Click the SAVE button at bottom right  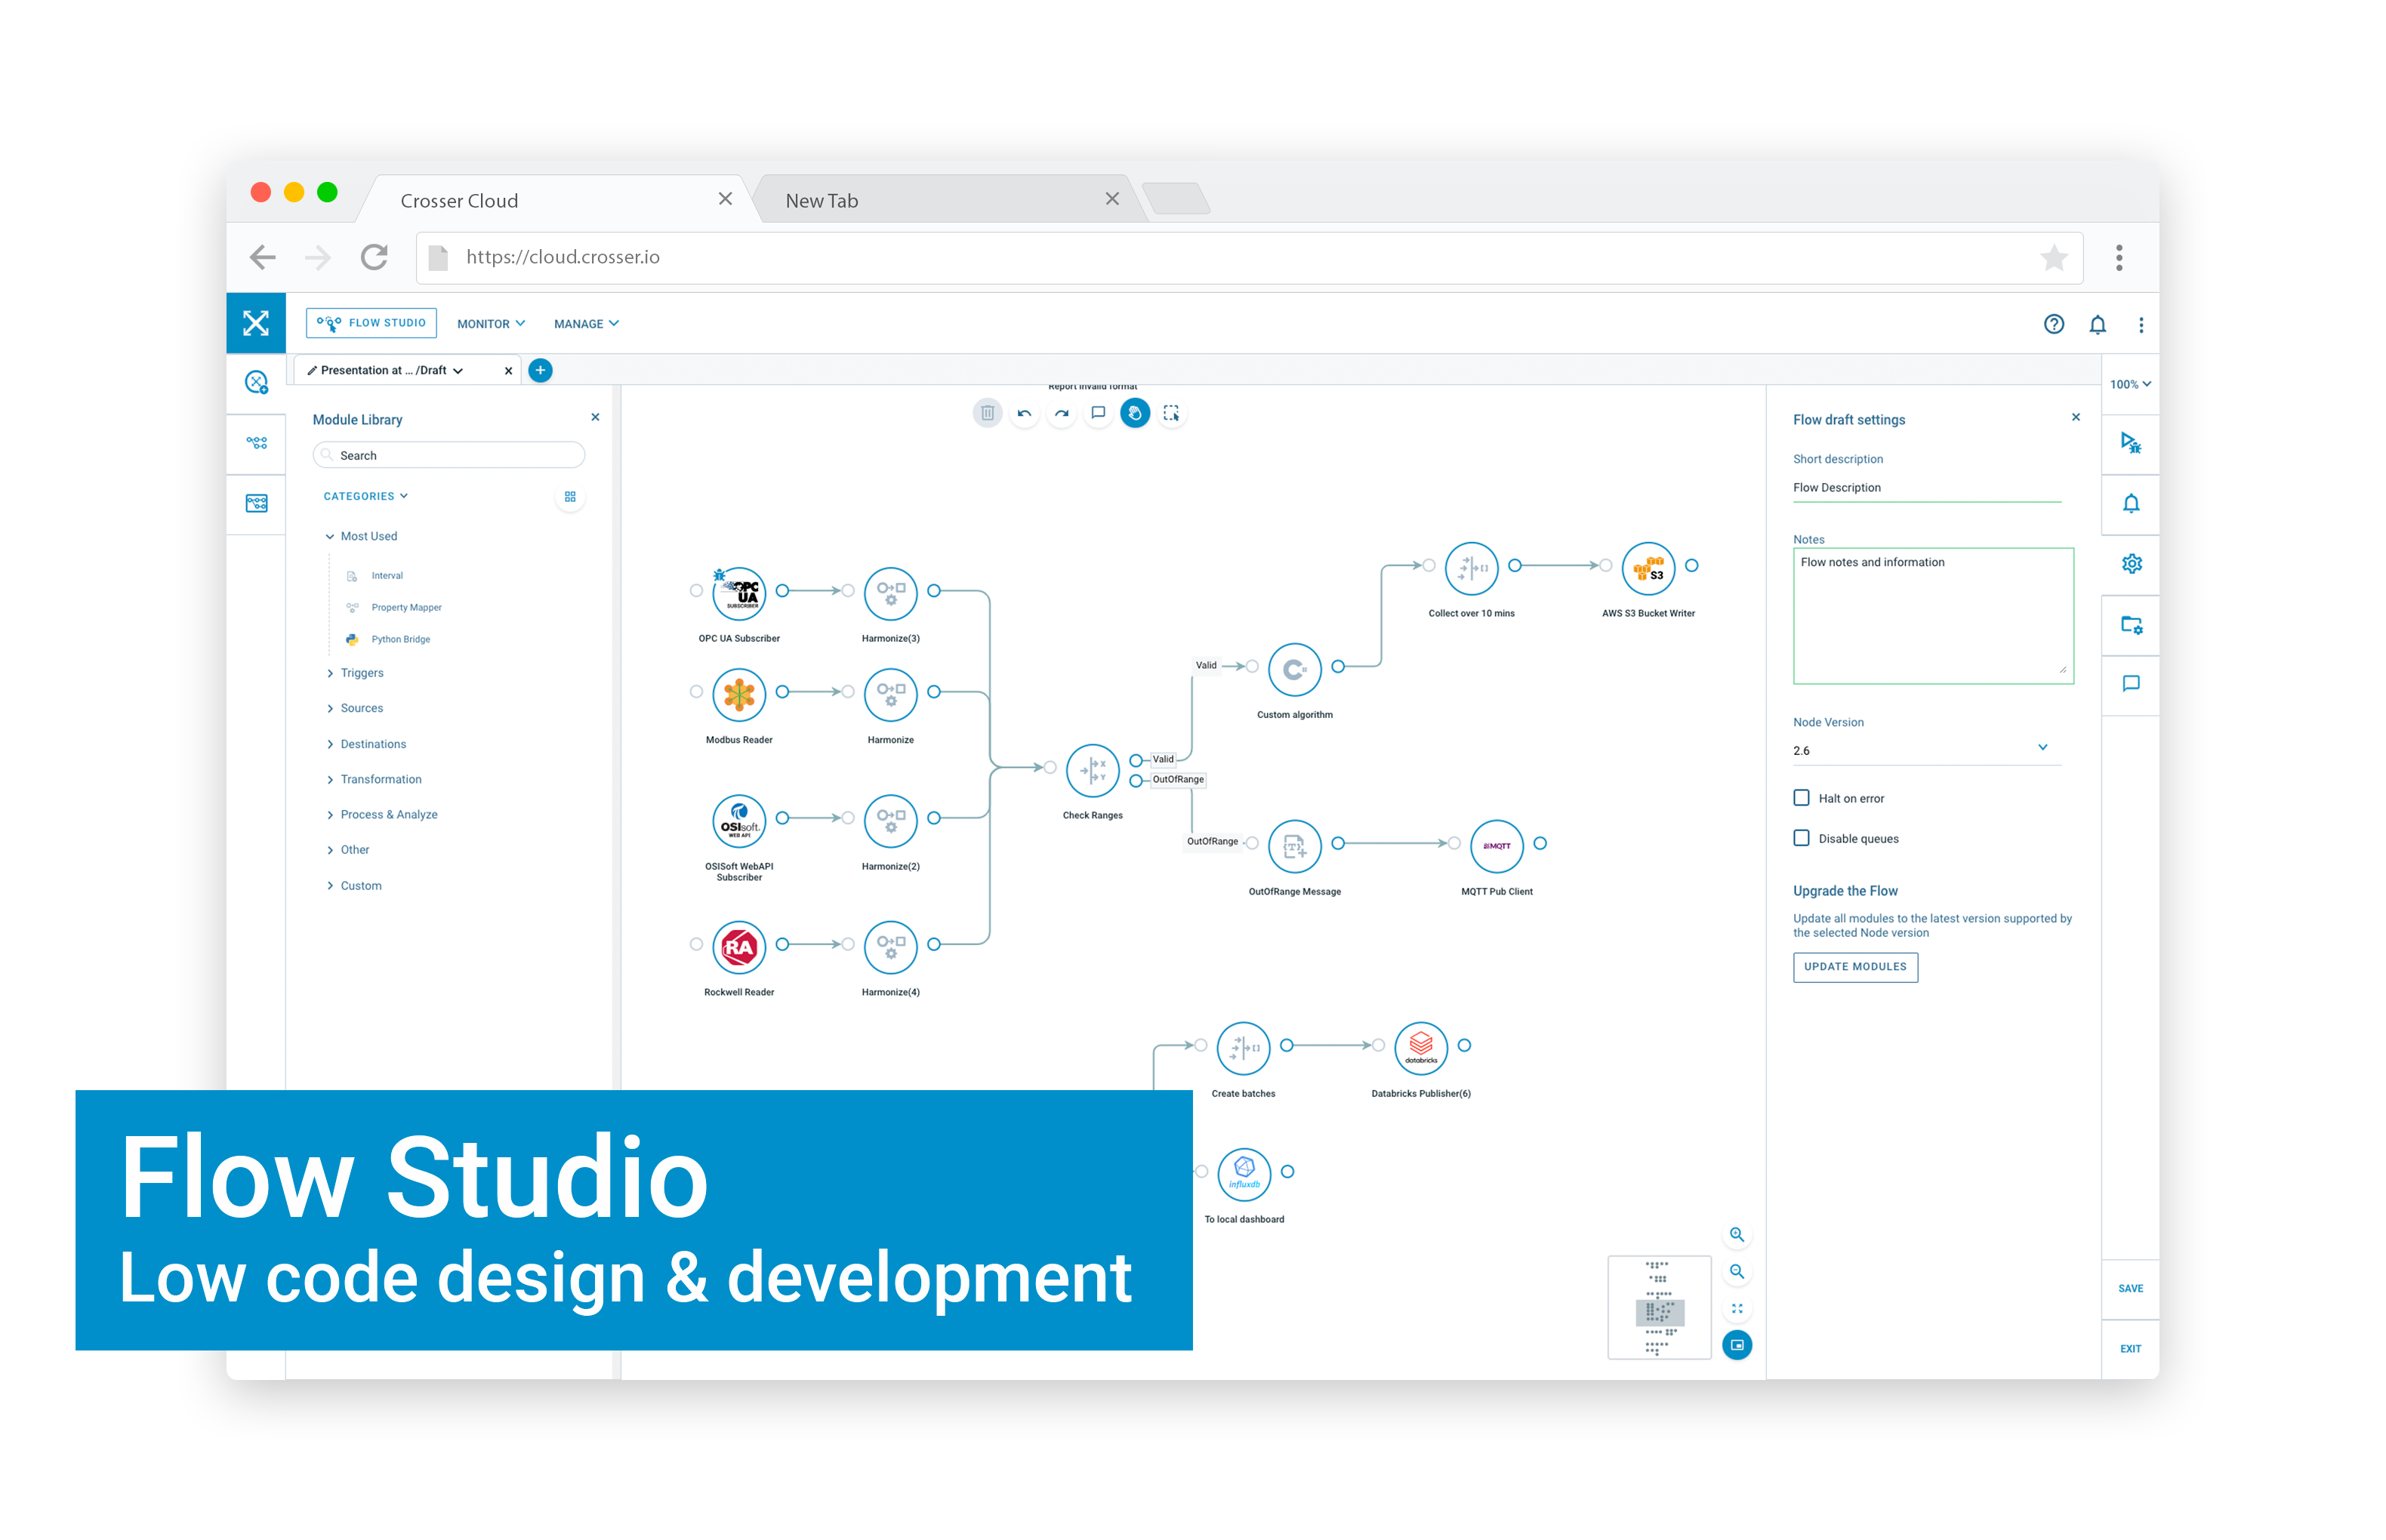[x=2130, y=1288]
